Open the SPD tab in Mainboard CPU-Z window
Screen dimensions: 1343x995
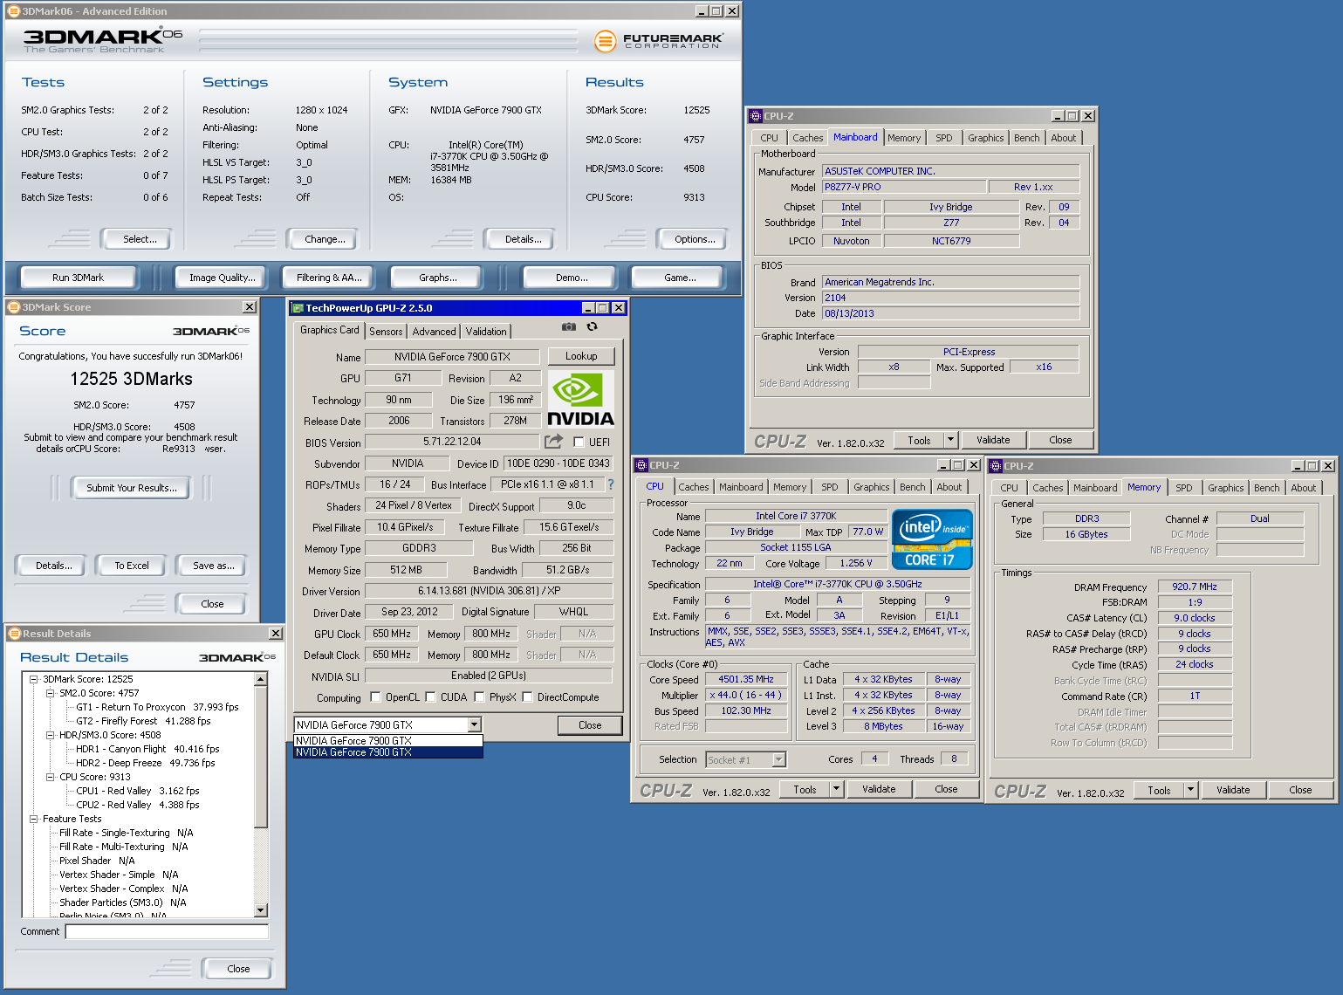[x=943, y=138]
